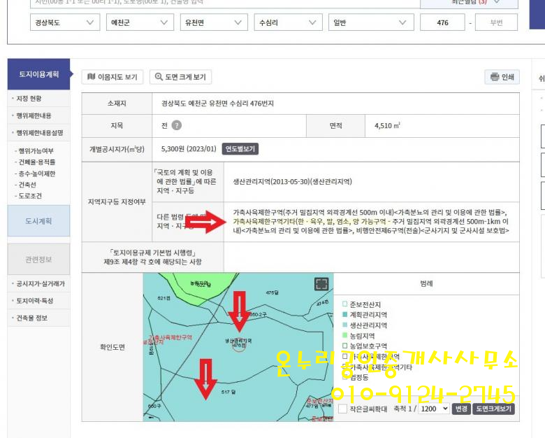Viewport: 545px width, 438px height.
Task: Expand the map with the fullscreen icon
Action: [321, 283]
